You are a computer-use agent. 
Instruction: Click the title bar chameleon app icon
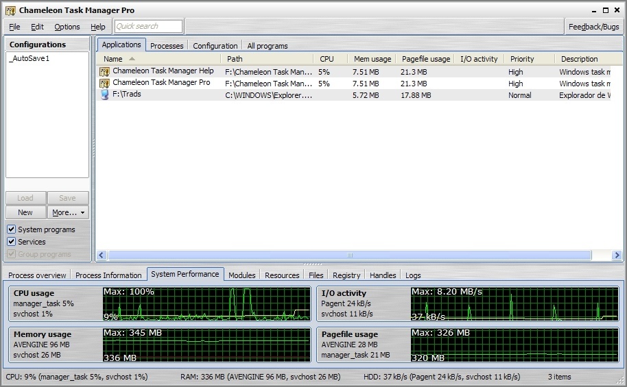tap(10, 10)
